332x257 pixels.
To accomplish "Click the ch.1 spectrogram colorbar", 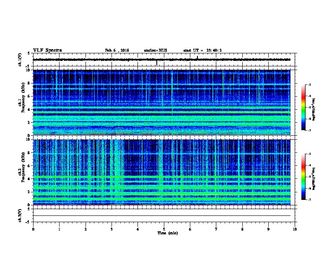I will [303, 108].
